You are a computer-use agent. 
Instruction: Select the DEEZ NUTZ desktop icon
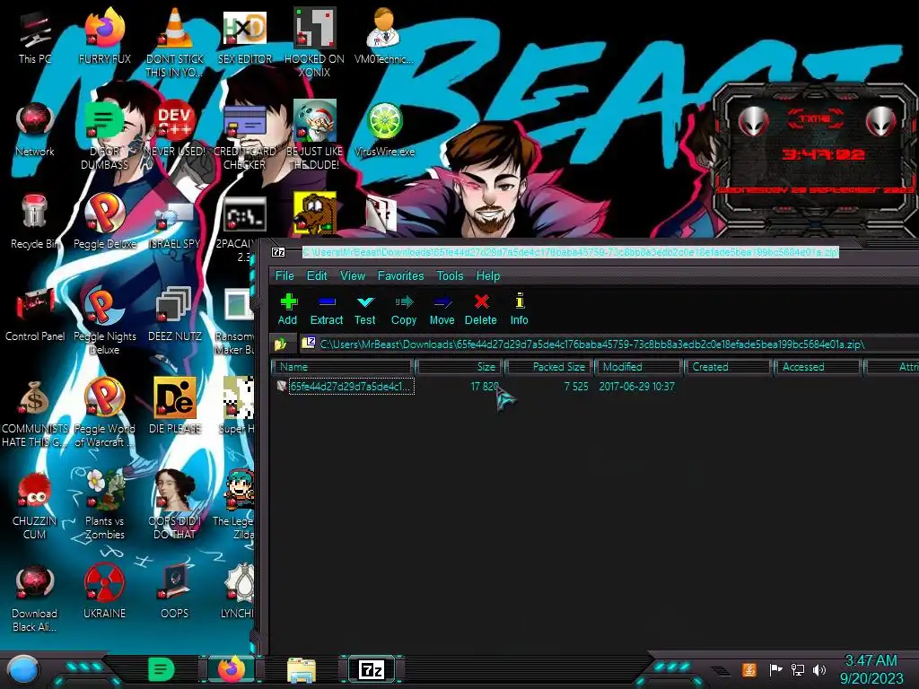coord(175,314)
